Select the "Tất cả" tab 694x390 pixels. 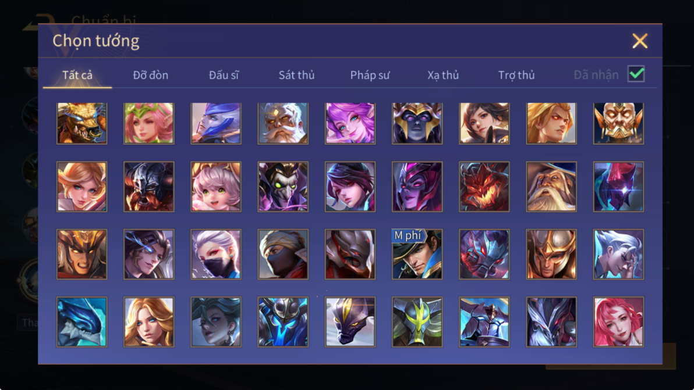77,75
